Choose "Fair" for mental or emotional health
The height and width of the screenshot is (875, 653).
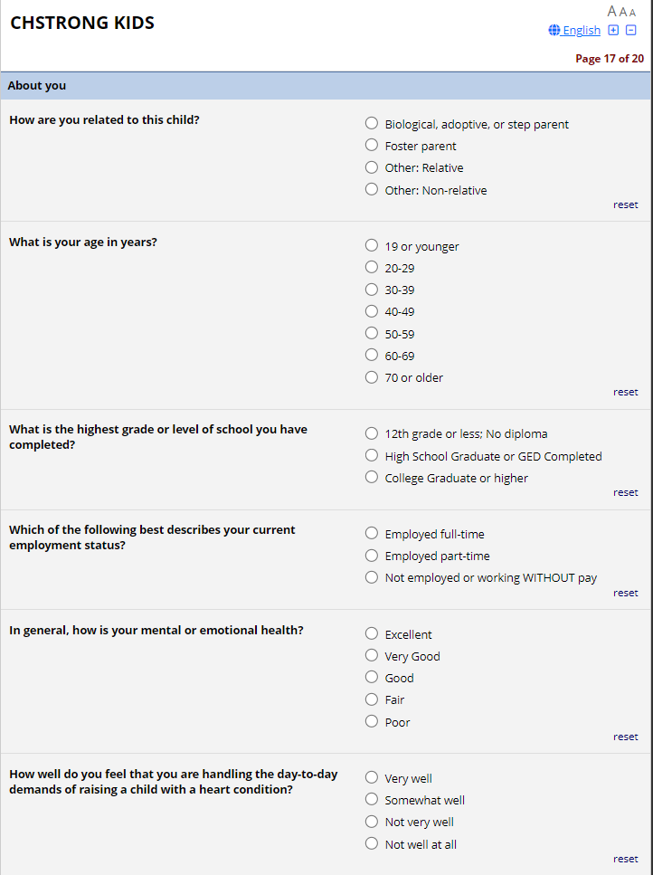pyautogui.click(x=372, y=699)
